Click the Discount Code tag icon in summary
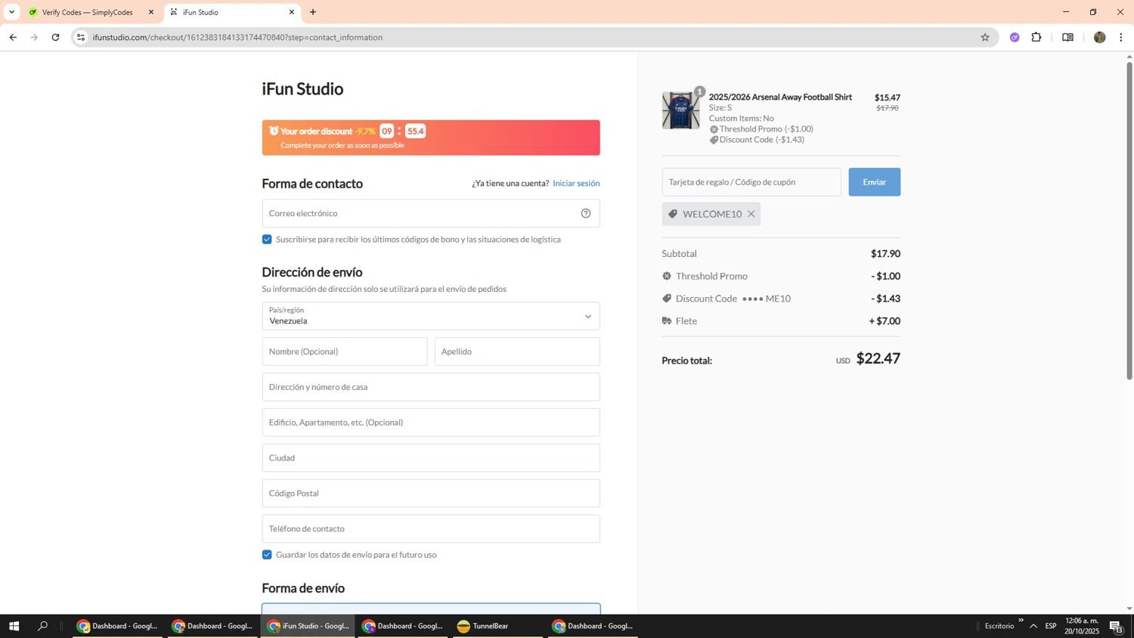This screenshot has height=638, width=1134. coord(667,299)
